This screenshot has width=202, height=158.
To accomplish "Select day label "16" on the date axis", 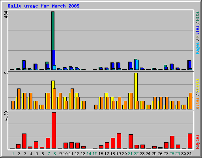I will click(101, 154).
